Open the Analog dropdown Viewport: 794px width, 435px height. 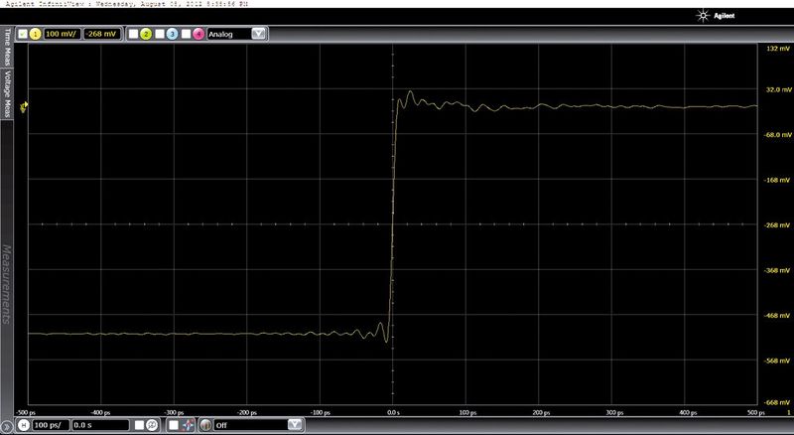[259, 34]
